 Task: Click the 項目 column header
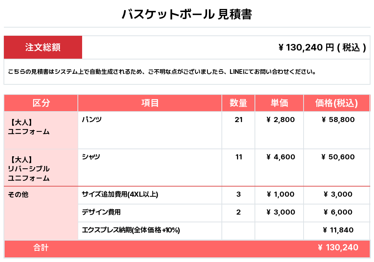tap(150, 103)
